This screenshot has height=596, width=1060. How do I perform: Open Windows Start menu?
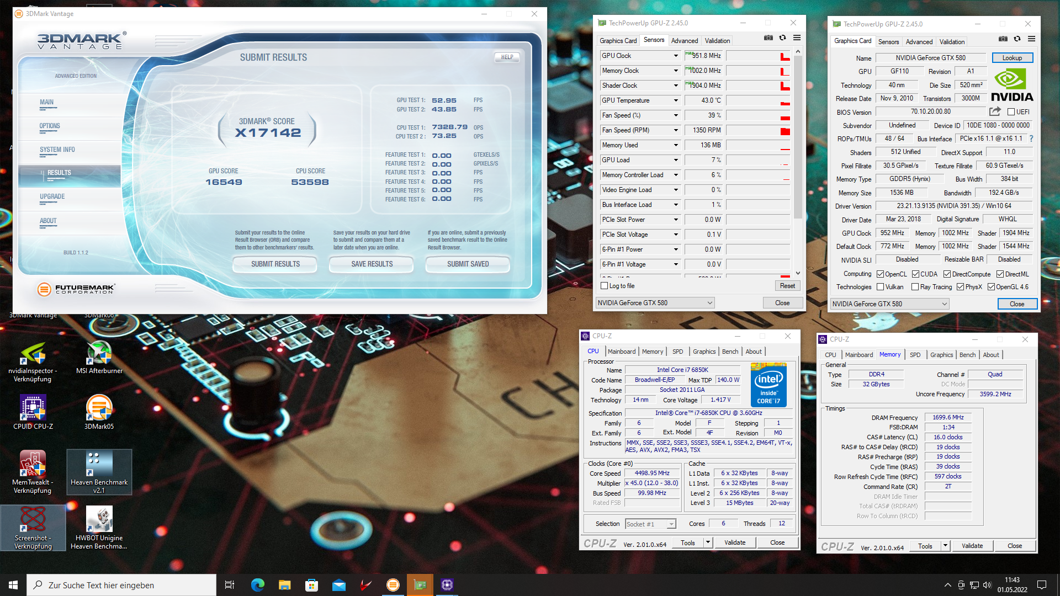pyautogui.click(x=13, y=585)
